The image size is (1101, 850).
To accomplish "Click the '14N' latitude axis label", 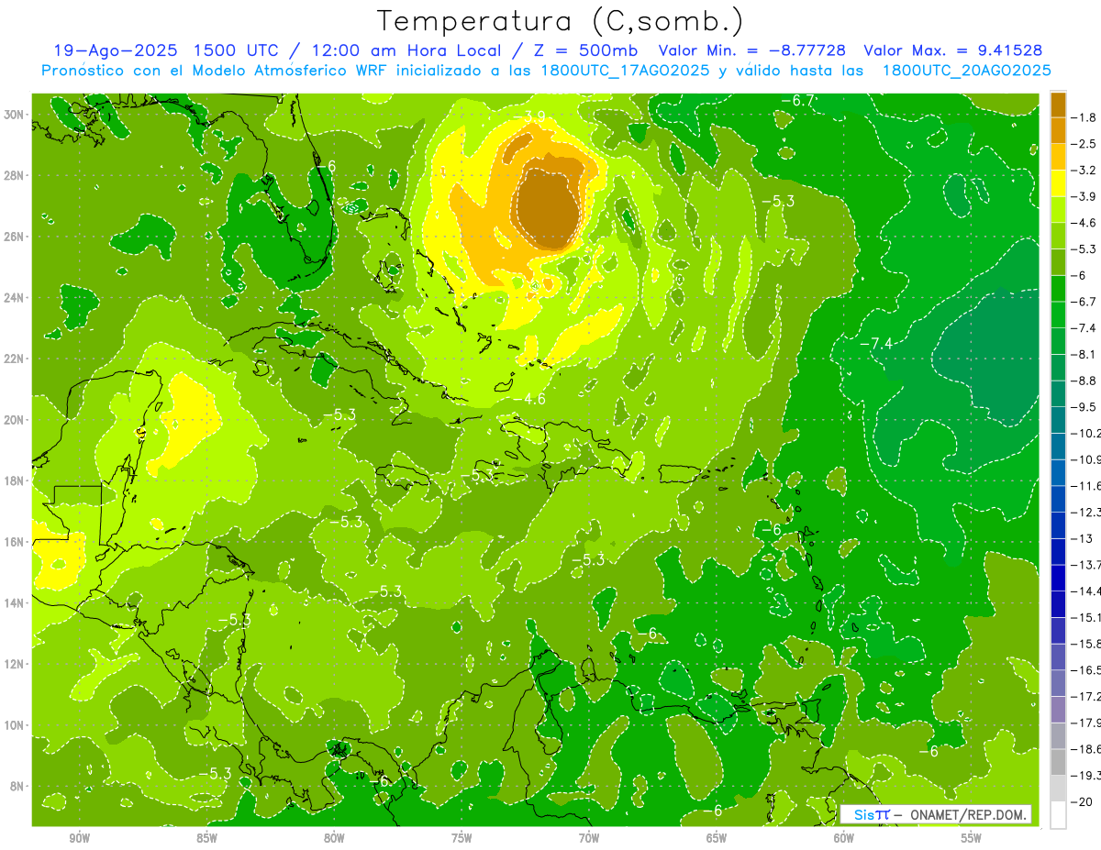I will tap(13, 602).
